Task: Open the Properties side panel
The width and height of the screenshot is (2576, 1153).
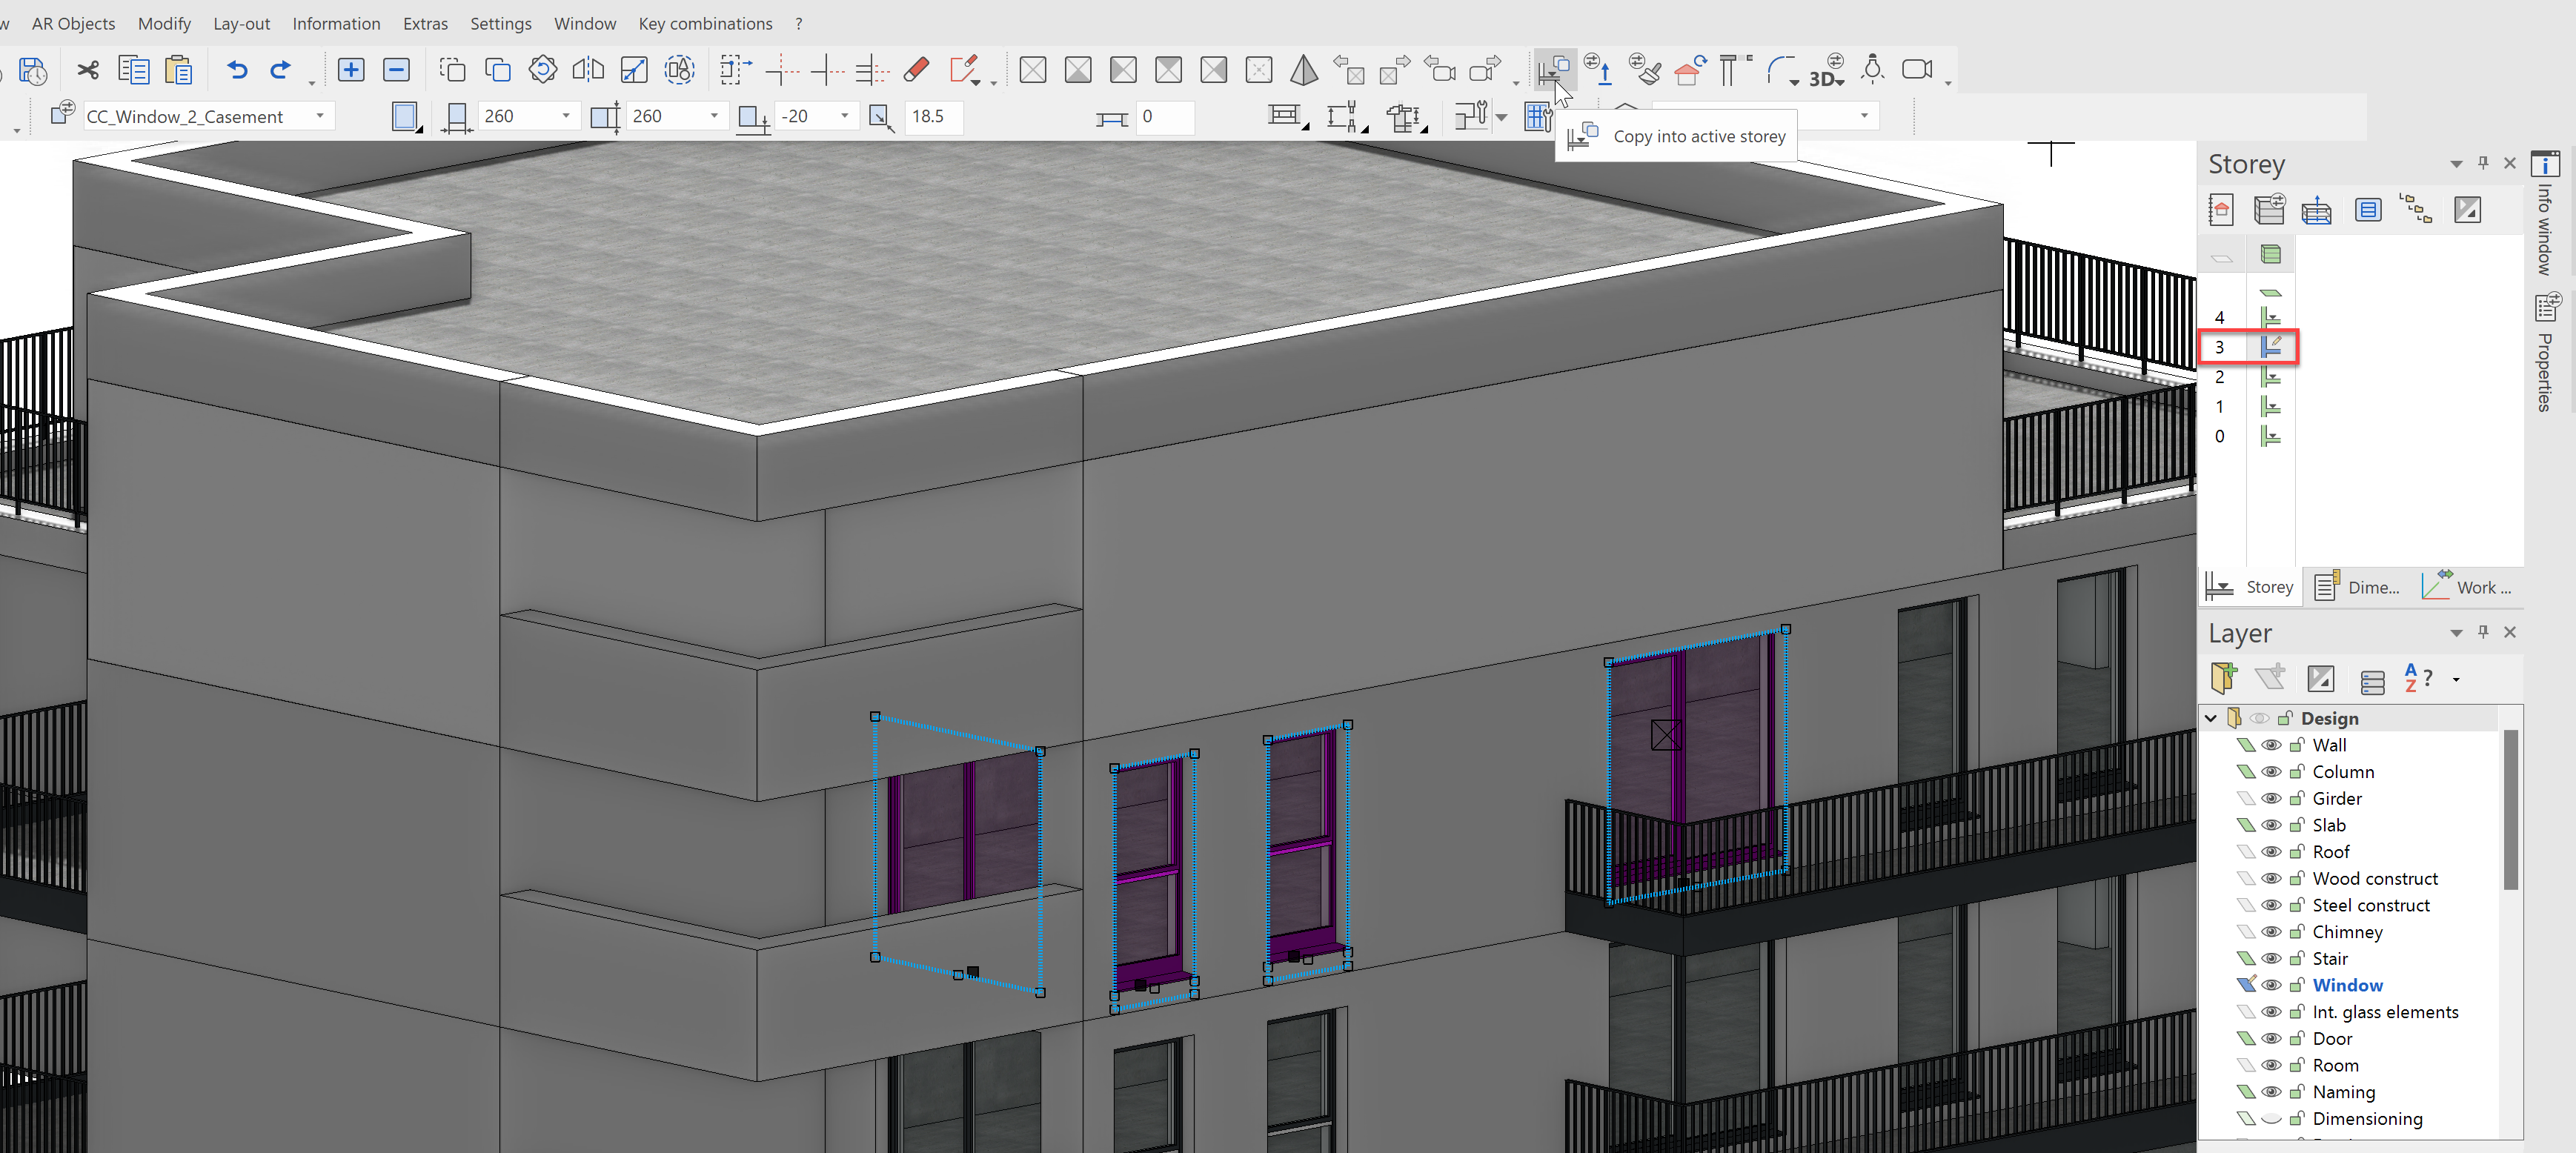Action: pos(2545,352)
